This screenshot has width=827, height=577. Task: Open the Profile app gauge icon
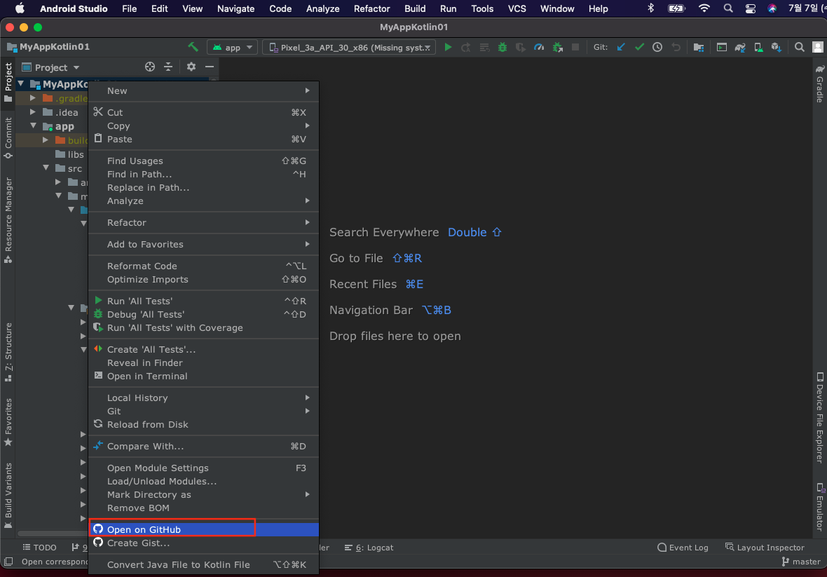pos(538,47)
